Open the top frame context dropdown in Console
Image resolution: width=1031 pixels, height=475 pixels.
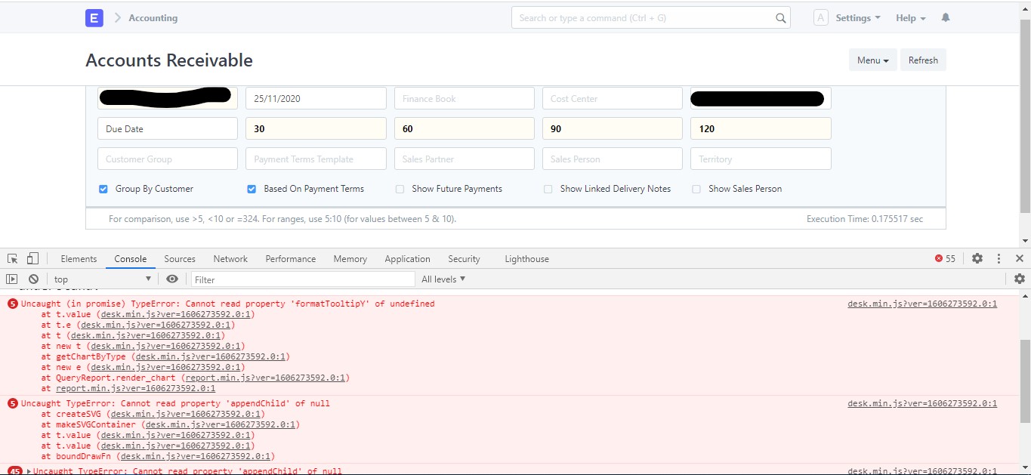pyautogui.click(x=102, y=279)
